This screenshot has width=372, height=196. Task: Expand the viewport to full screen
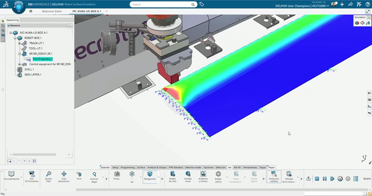coord(368,11)
